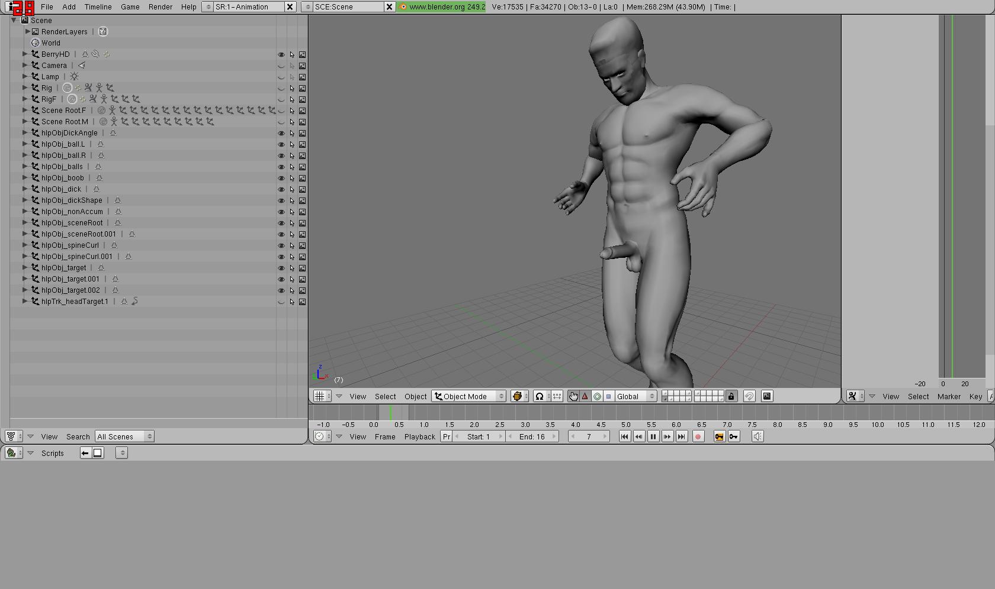The height and width of the screenshot is (589, 995).
Task: Click the insert keyframe key icon
Action: (x=719, y=436)
